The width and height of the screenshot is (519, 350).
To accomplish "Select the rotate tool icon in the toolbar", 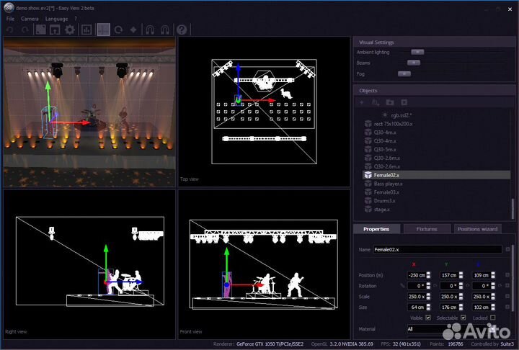I will (x=118, y=30).
